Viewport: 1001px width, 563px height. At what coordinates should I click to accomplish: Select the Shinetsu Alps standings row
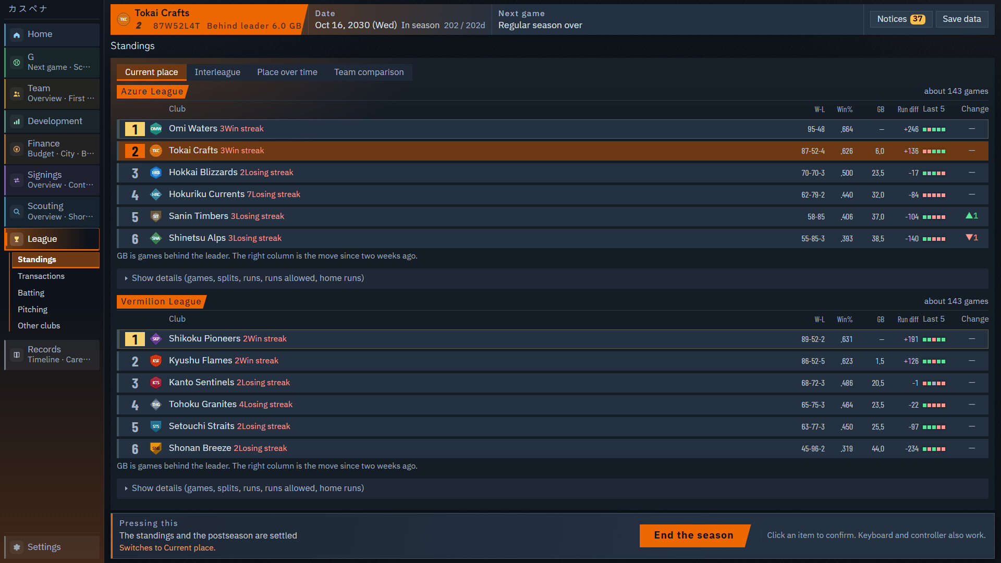[552, 238]
